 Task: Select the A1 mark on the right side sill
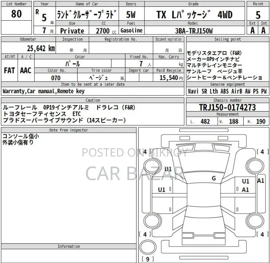(x=261, y=180)
